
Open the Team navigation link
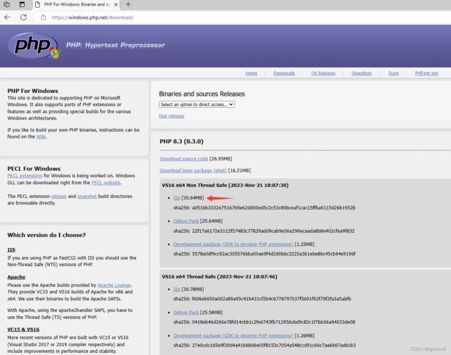(x=393, y=74)
